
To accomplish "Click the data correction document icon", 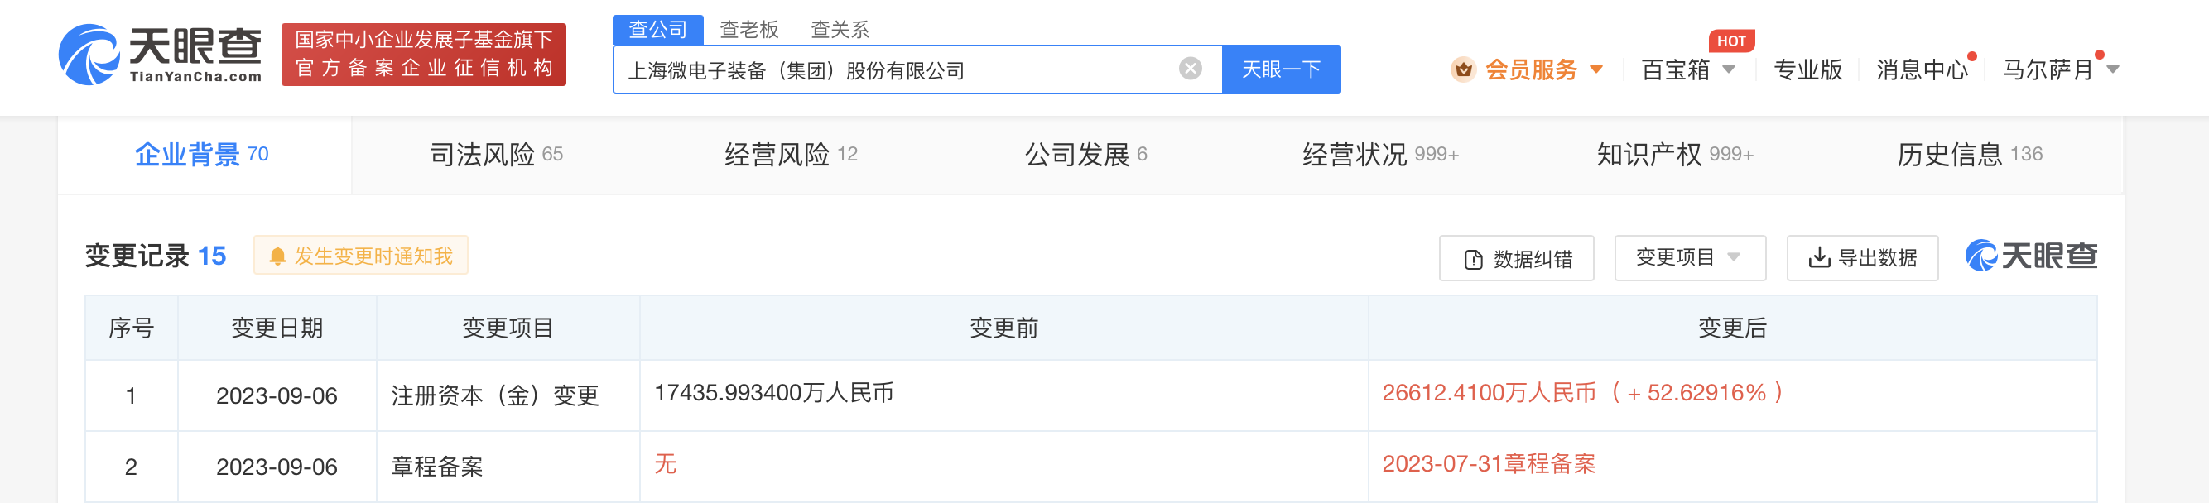I will tap(1473, 259).
